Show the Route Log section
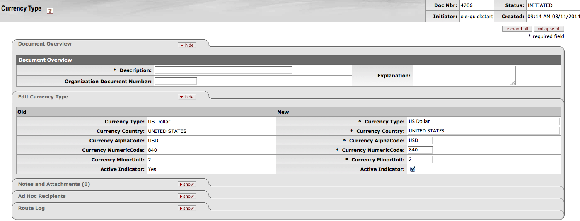 [x=187, y=208]
